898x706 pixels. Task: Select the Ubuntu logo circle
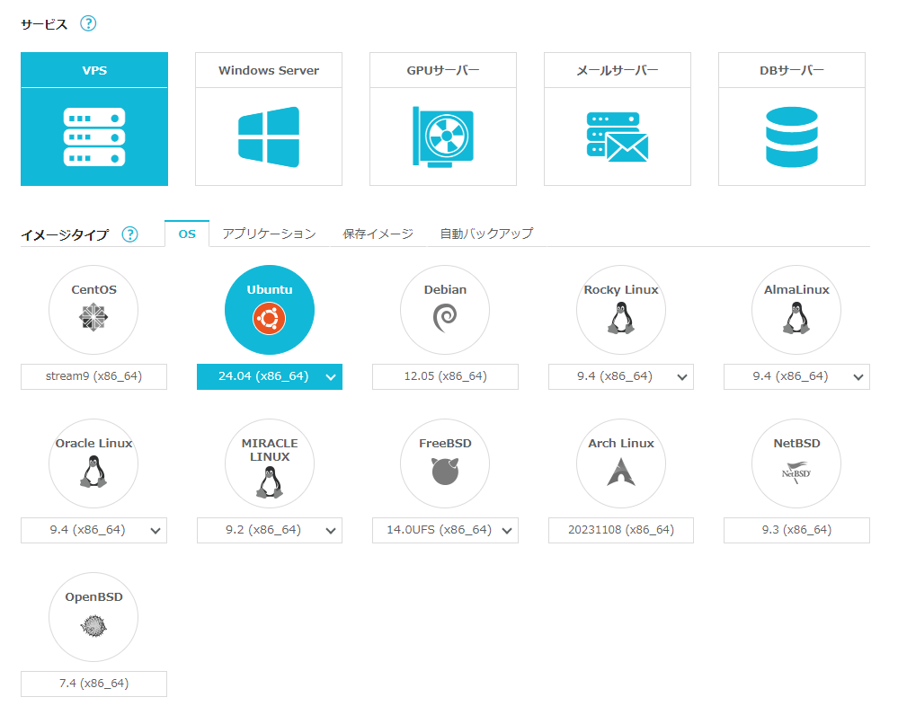click(x=269, y=310)
